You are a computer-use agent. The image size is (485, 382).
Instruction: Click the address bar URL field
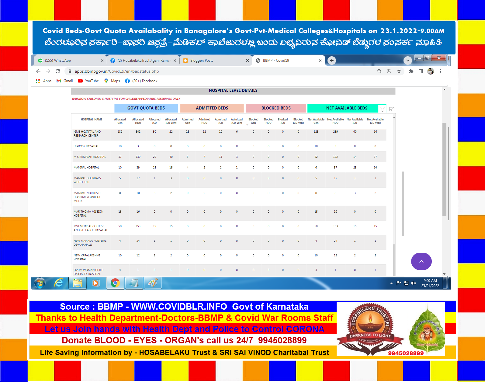tap(219, 71)
